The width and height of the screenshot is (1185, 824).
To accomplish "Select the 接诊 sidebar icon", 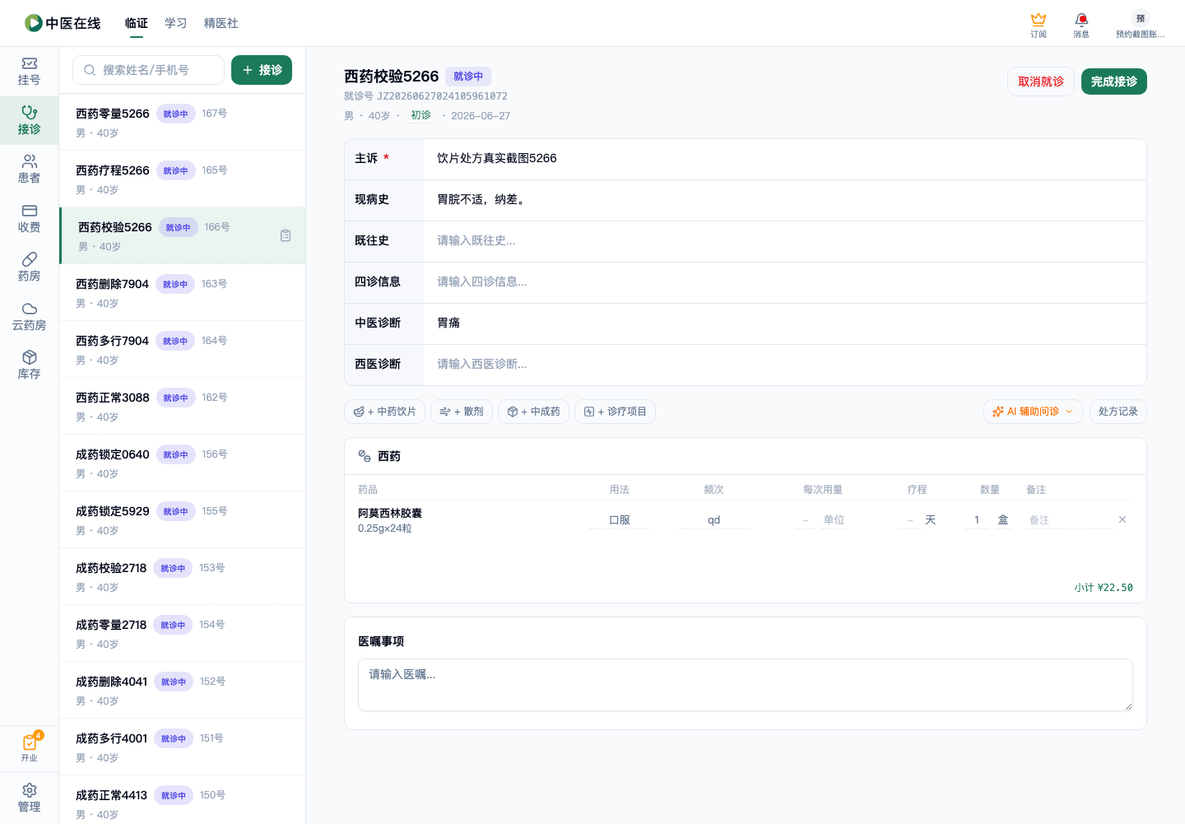I will [x=29, y=121].
